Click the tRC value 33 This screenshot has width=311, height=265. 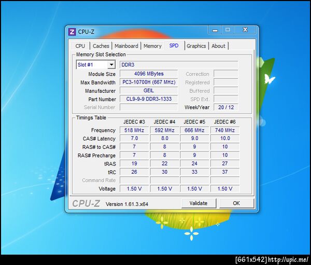194,172
